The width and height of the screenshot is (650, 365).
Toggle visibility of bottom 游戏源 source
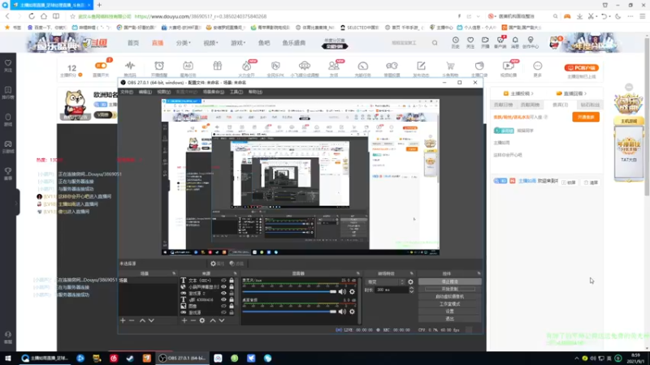coord(224,312)
